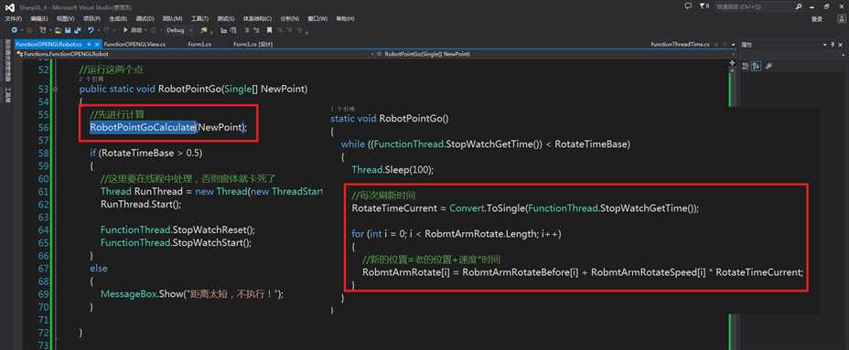
Task: Save the current file with the disk icon
Action: [69, 30]
